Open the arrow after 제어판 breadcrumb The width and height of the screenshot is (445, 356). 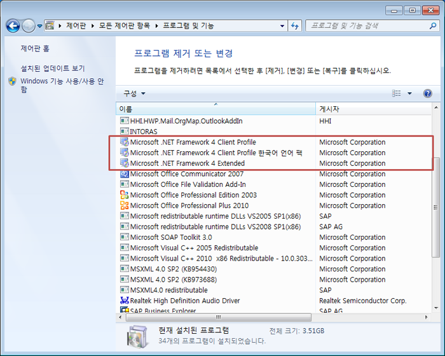pos(93,26)
